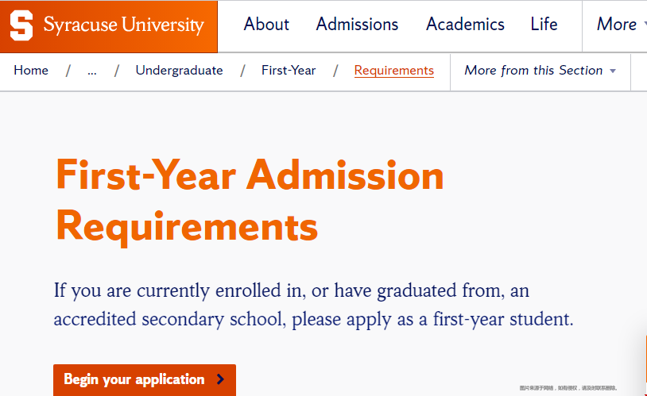Go to the First-Year breadcrumb
This screenshot has width=647, height=396.
289,71
